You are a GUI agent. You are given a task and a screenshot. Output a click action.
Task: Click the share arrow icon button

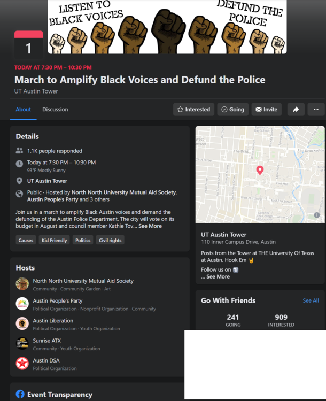point(296,110)
